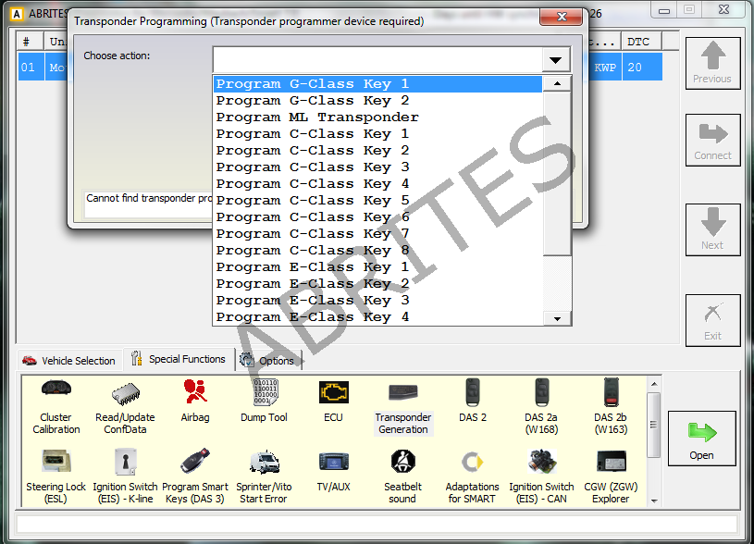The height and width of the screenshot is (544, 754).
Task: Click the special functions panel scrollbar thumb
Action: tap(654, 425)
